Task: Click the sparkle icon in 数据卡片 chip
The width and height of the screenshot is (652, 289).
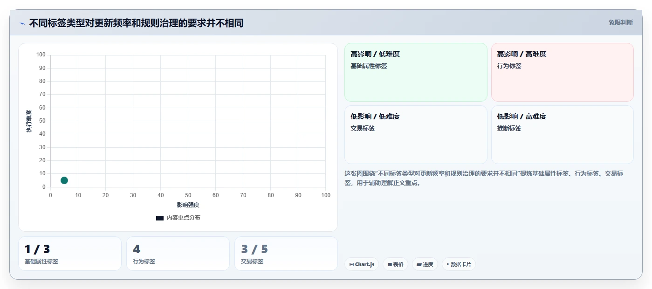Action: (x=448, y=264)
